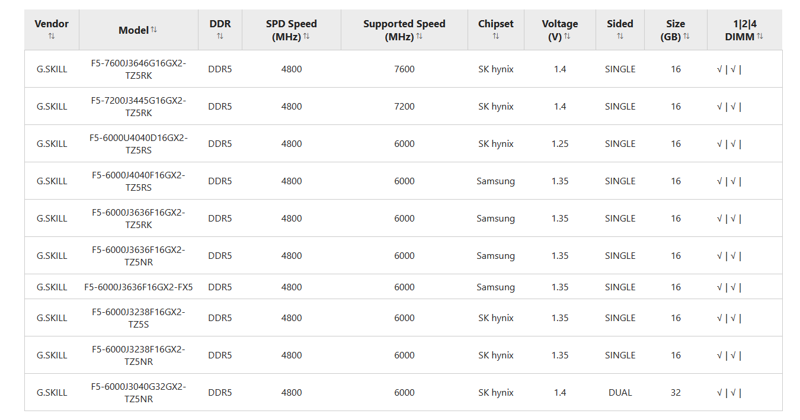The image size is (800, 420).
Task: Sort by Size (GB) arrow icon
Action: (x=686, y=36)
